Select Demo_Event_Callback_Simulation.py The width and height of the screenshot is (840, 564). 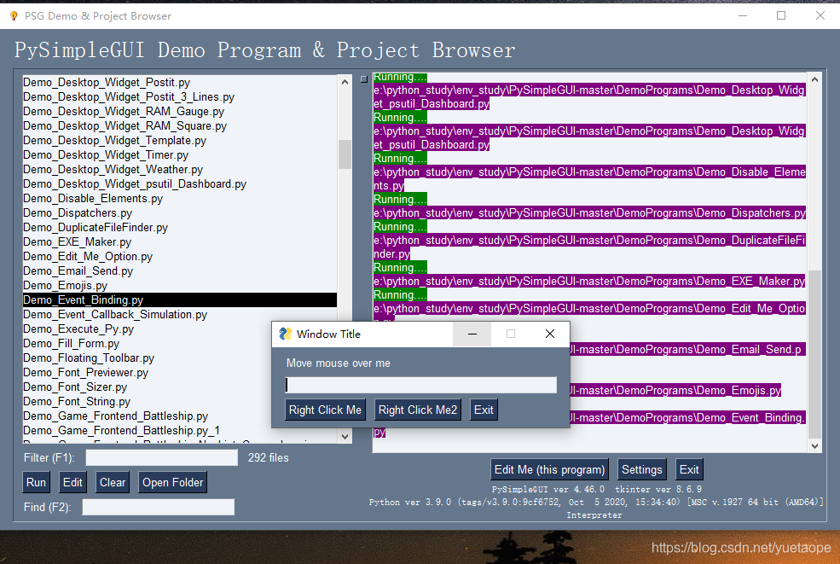(x=179, y=314)
